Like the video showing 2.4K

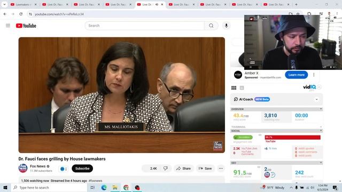tap(151, 169)
